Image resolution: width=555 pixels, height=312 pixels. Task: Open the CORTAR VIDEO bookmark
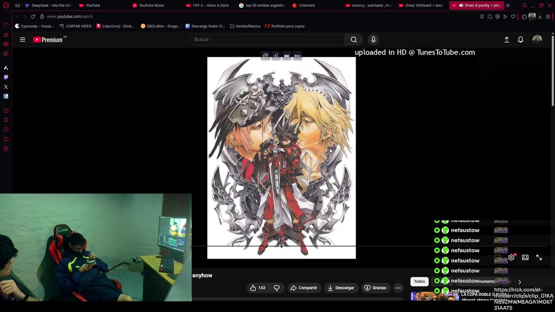point(75,26)
